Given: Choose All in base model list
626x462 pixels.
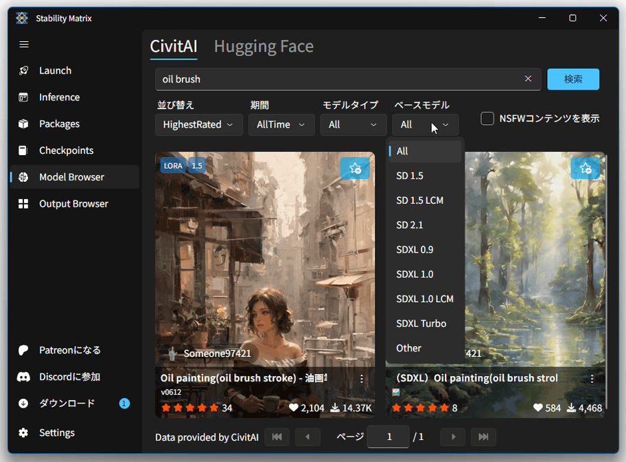Looking at the screenshot, I should tap(425, 151).
